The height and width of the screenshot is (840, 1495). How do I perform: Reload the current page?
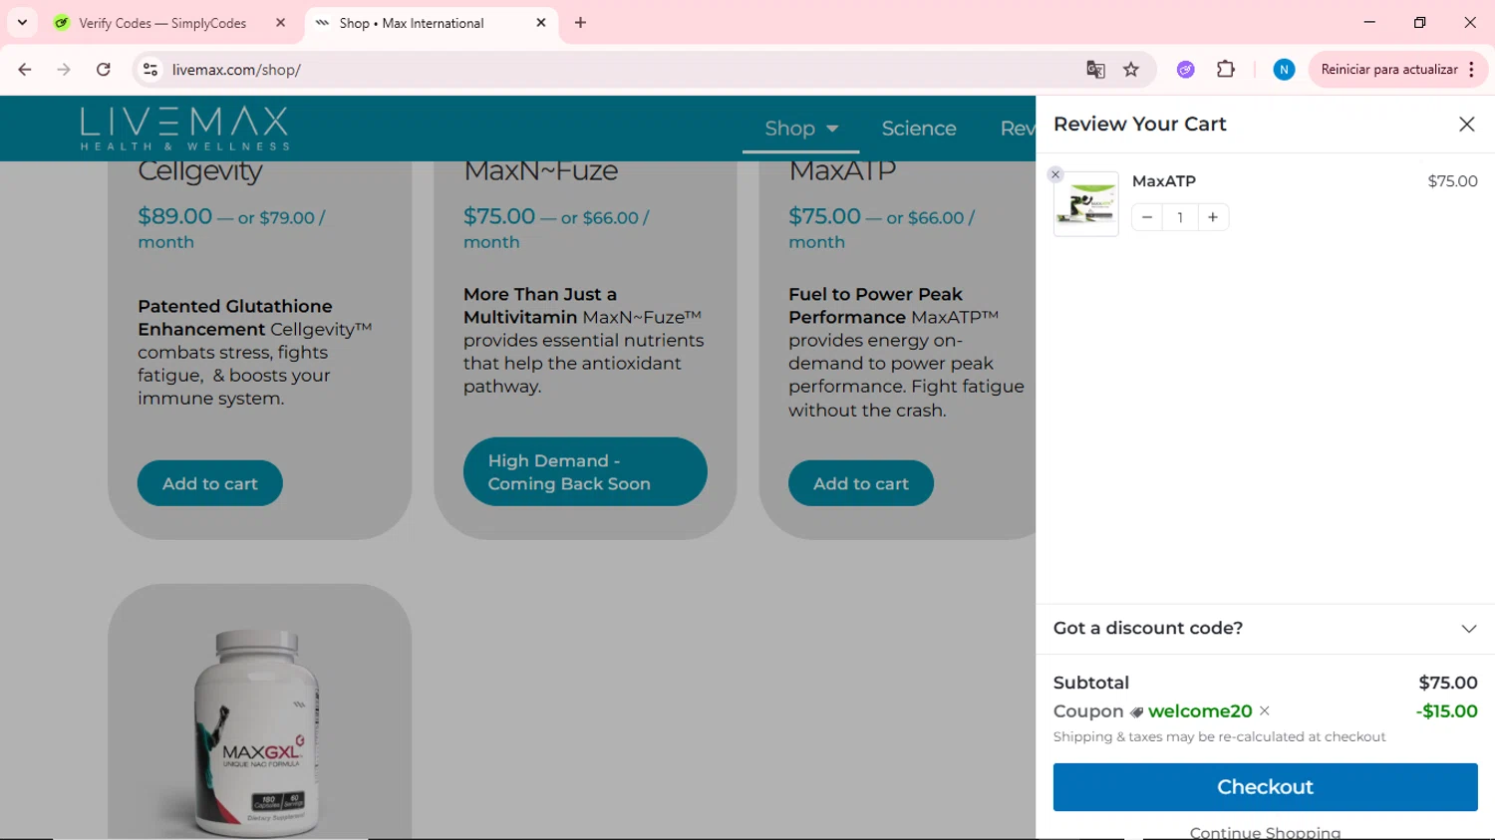104,70
